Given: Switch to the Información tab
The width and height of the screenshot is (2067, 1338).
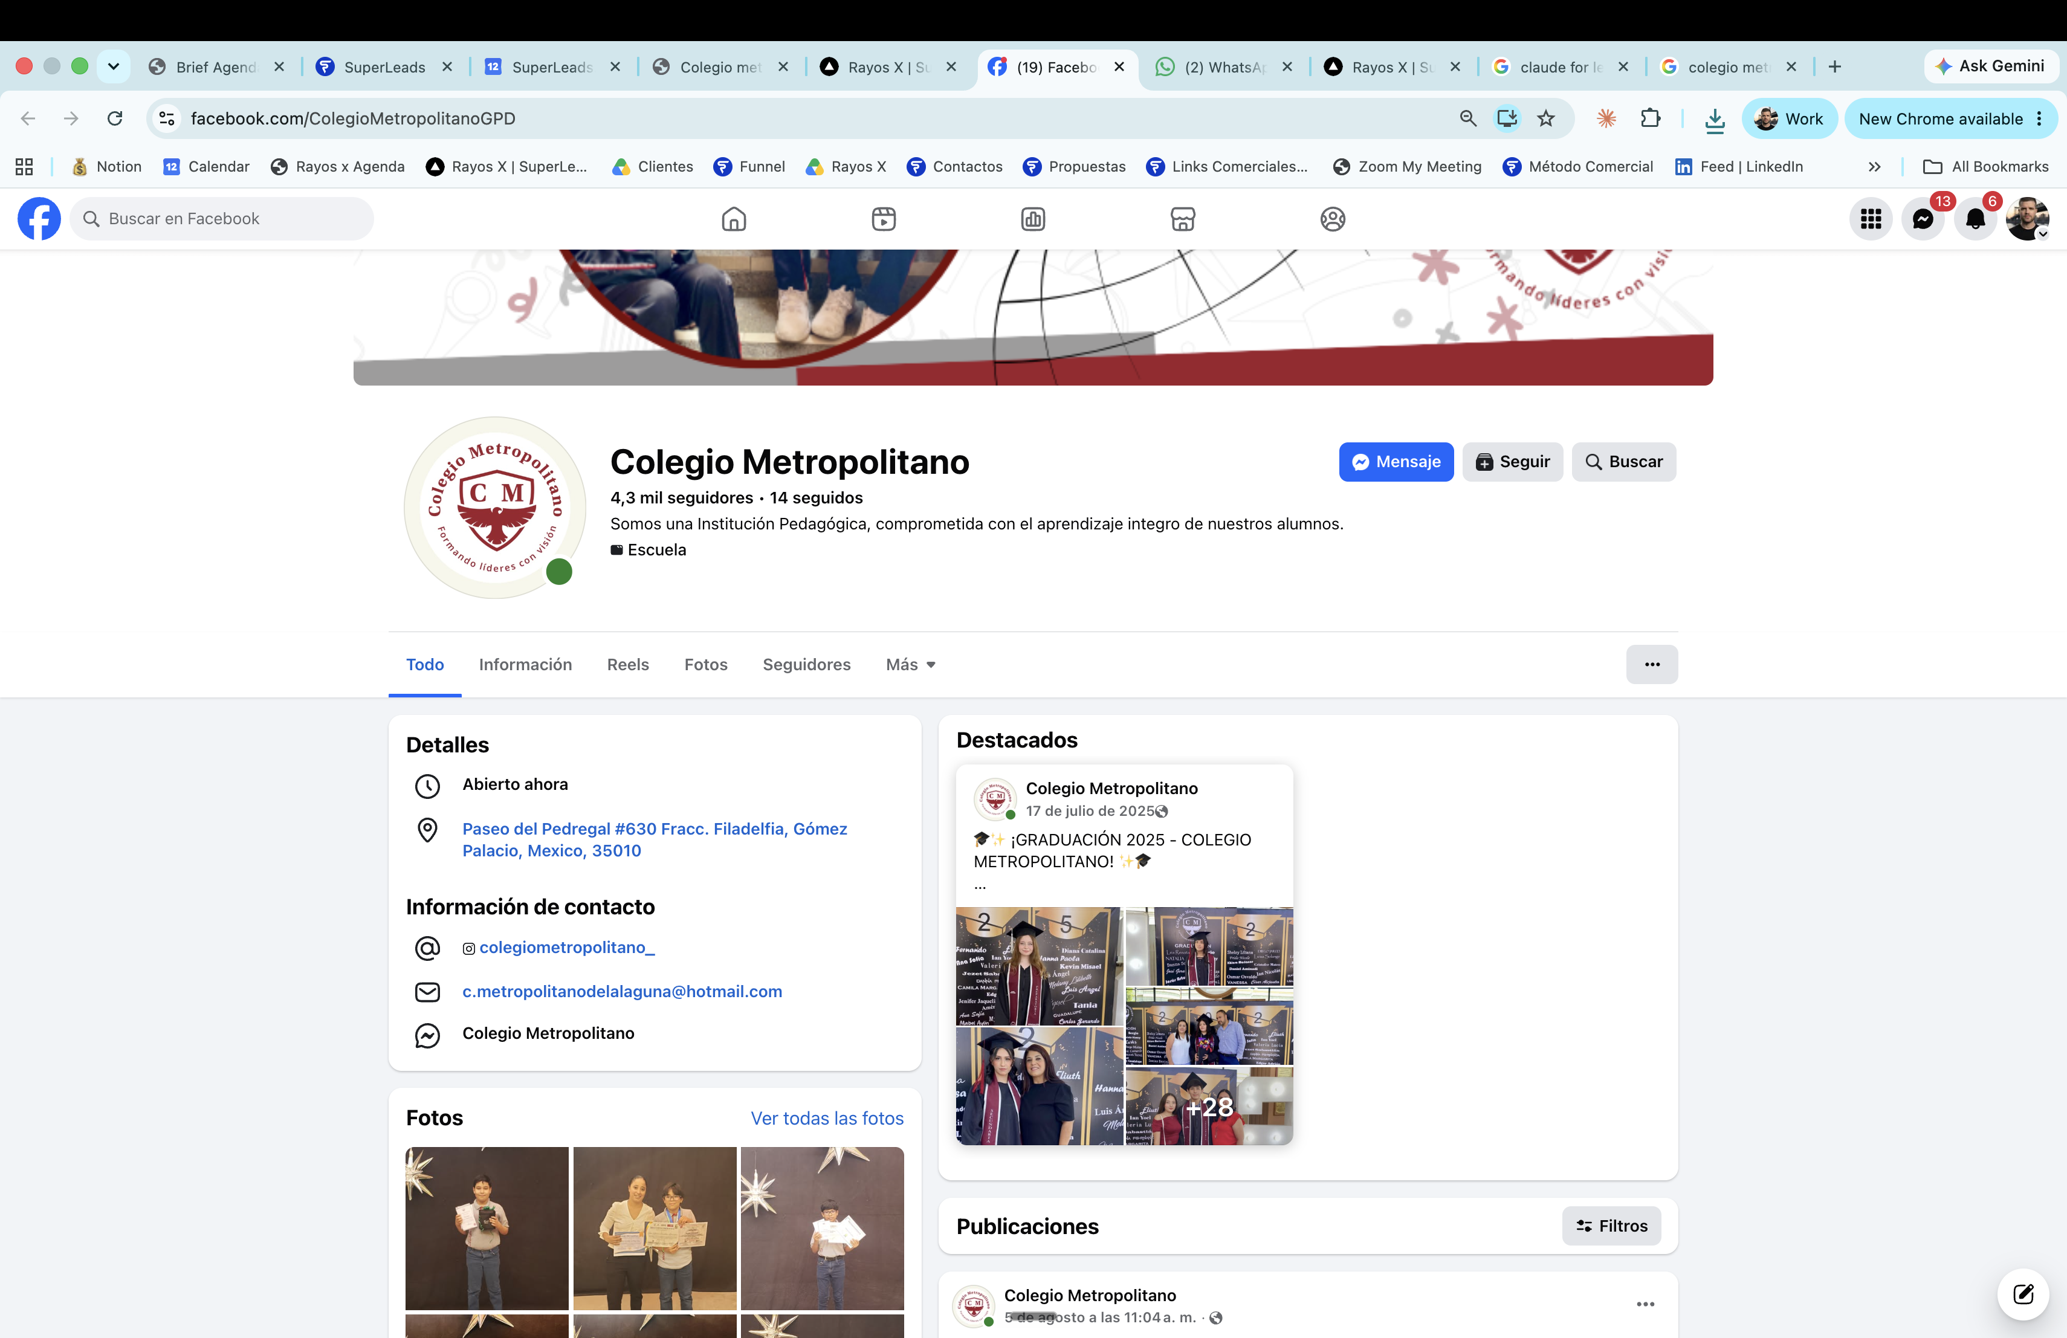Looking at the screenshot, I should 525,664.
